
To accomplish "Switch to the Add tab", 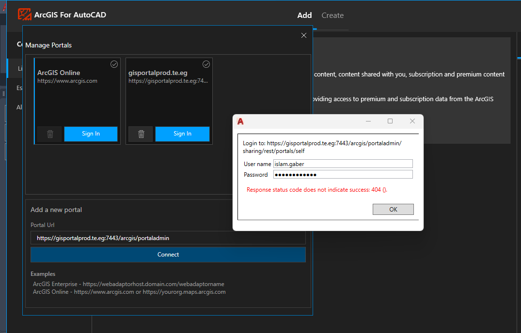I will click(304, 15).
